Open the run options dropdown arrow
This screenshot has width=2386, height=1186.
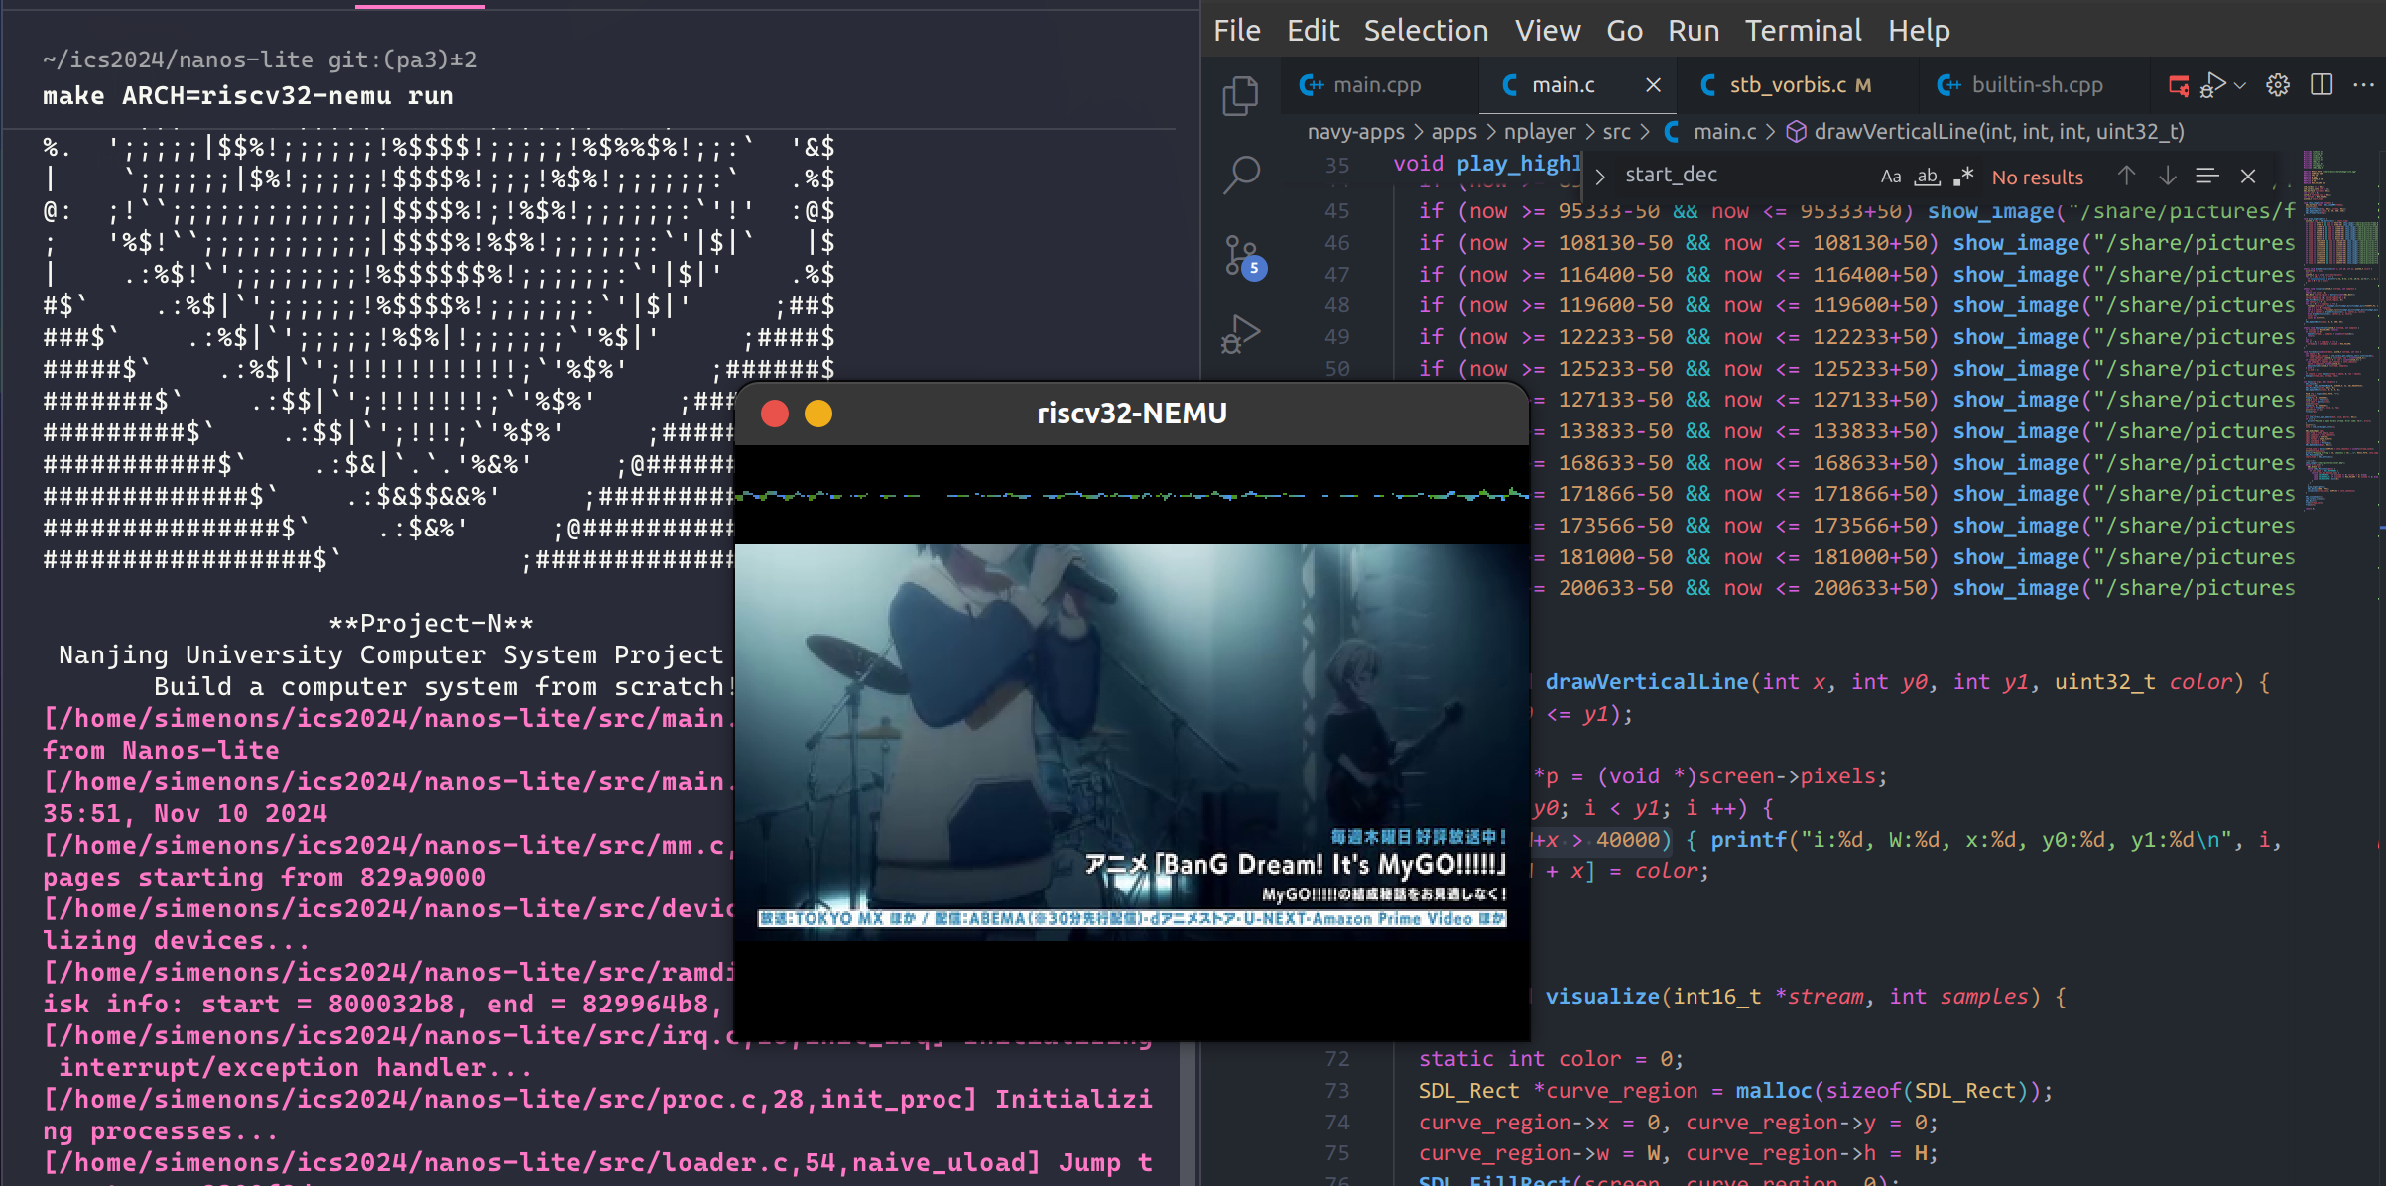coord(2240,86)
